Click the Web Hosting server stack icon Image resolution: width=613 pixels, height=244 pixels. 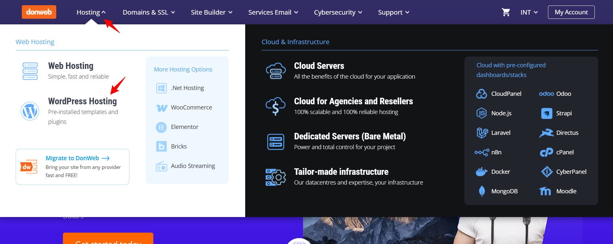30,71
